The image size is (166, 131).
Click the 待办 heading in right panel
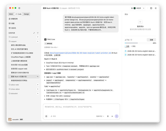tap(126, 14)
